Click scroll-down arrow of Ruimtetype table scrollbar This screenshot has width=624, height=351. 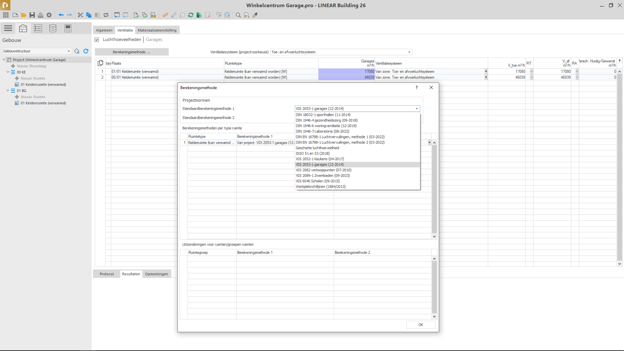(434, 237)
